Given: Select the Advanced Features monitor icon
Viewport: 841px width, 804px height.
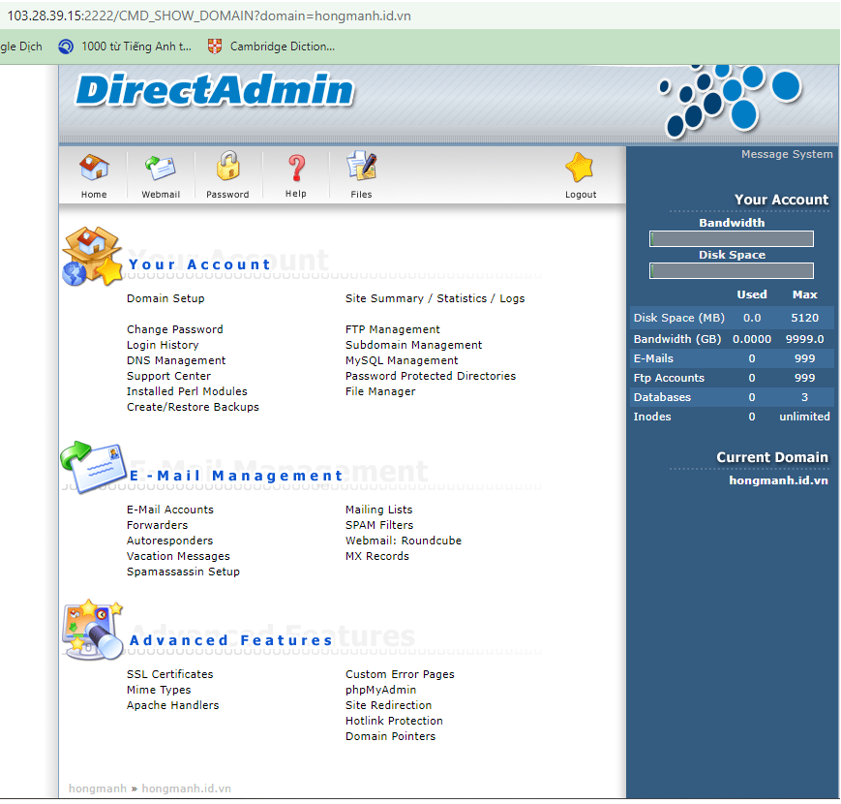Looking at the screenshot, I should coord(92,630).
